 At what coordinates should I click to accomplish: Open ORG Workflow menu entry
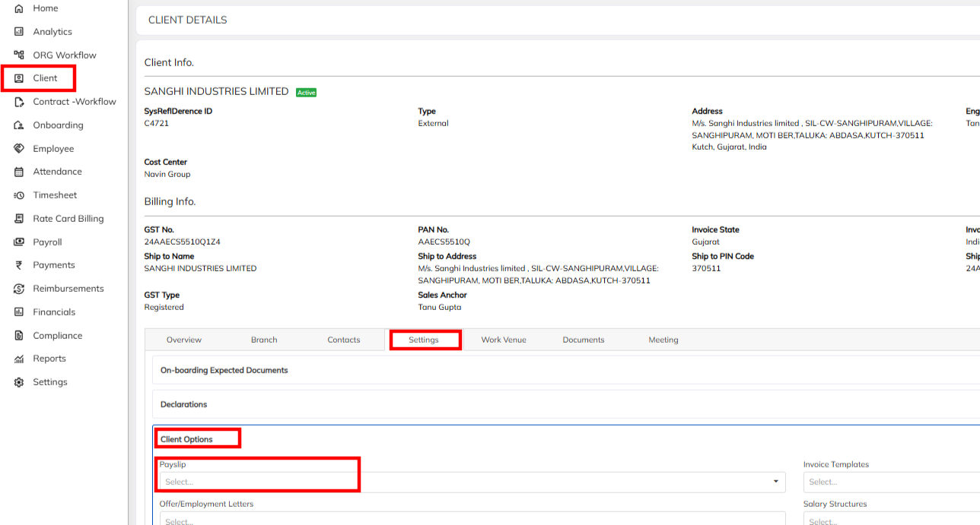tap(65, 55)
